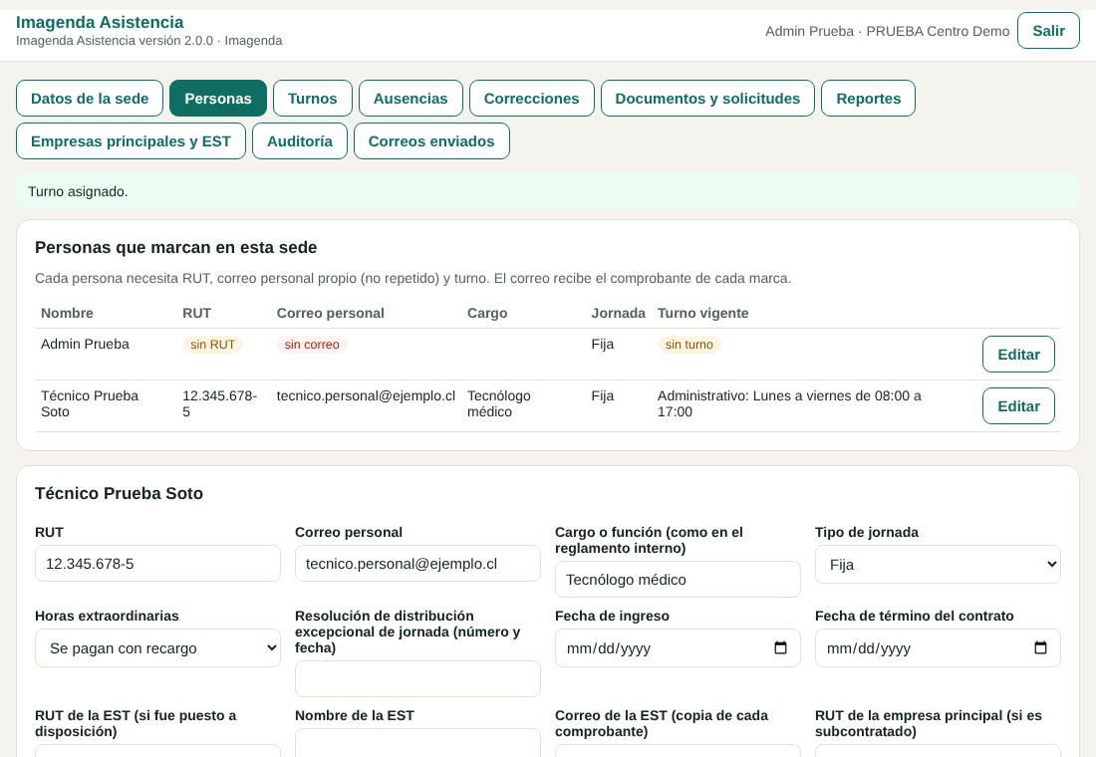Click the Fecha de ingreso date field

click(678, 648)
